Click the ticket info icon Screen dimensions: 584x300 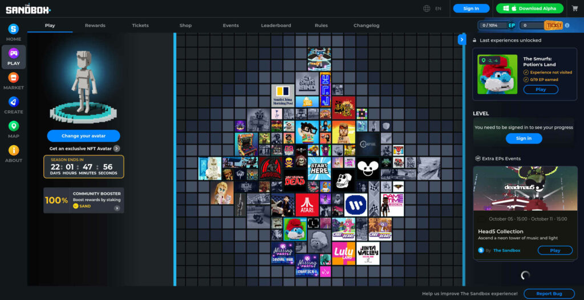(x=567, y=25)
